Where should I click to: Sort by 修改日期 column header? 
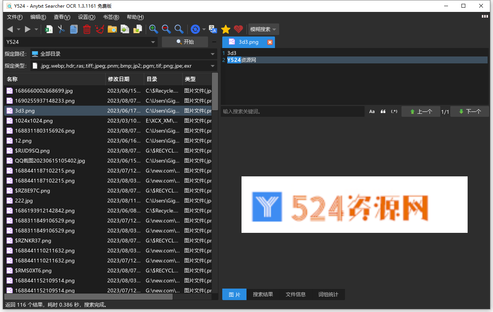coord(125,79)
